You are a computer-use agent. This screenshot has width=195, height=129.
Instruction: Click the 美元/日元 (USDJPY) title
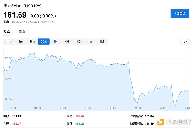pyautogui.click(x=22, y=6)
